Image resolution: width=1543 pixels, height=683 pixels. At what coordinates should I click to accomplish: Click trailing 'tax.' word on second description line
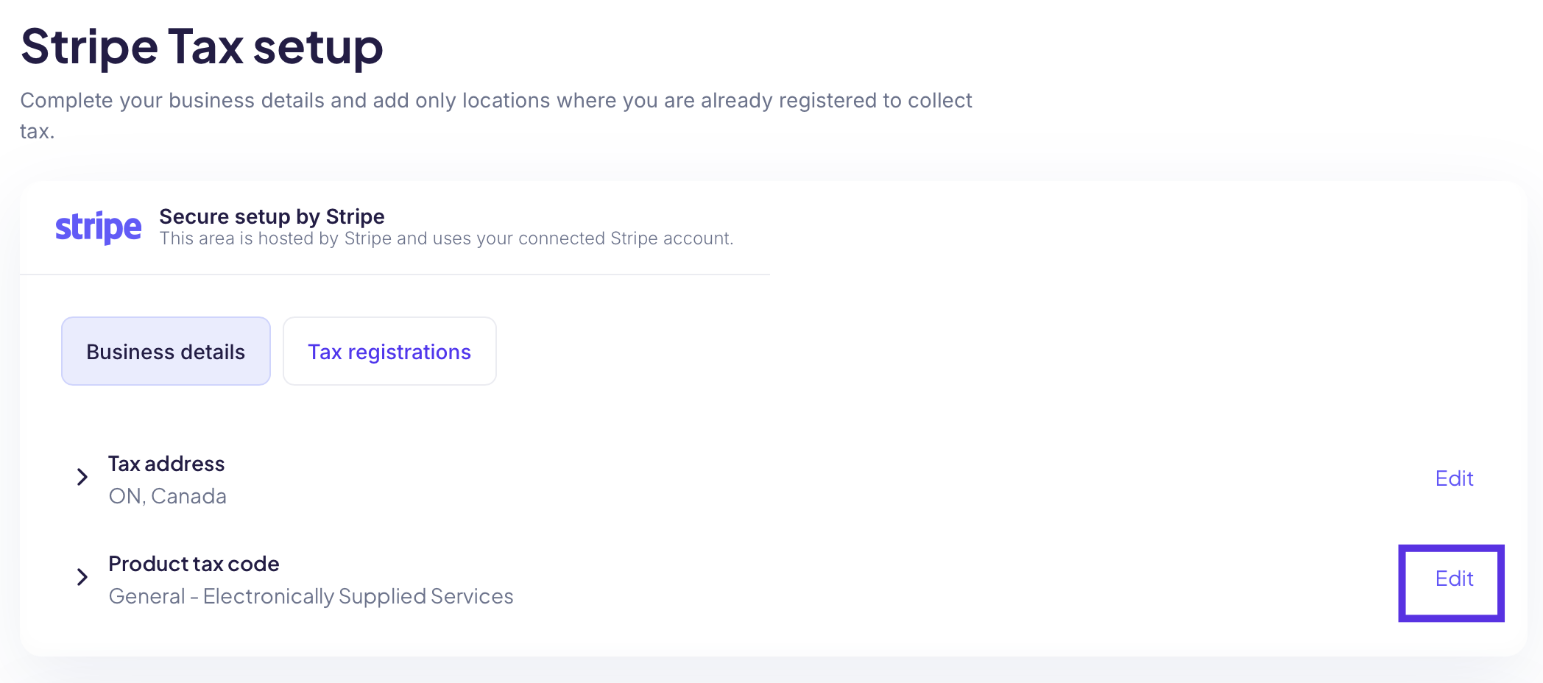tap(37, 131)
